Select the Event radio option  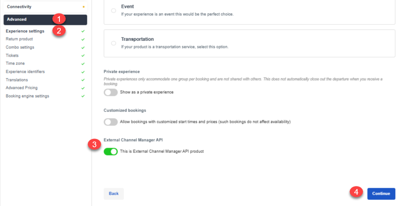click(113, 10)
